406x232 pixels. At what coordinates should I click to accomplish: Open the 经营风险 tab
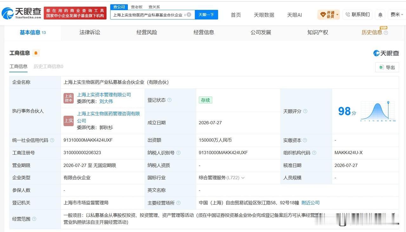point(147,32)
